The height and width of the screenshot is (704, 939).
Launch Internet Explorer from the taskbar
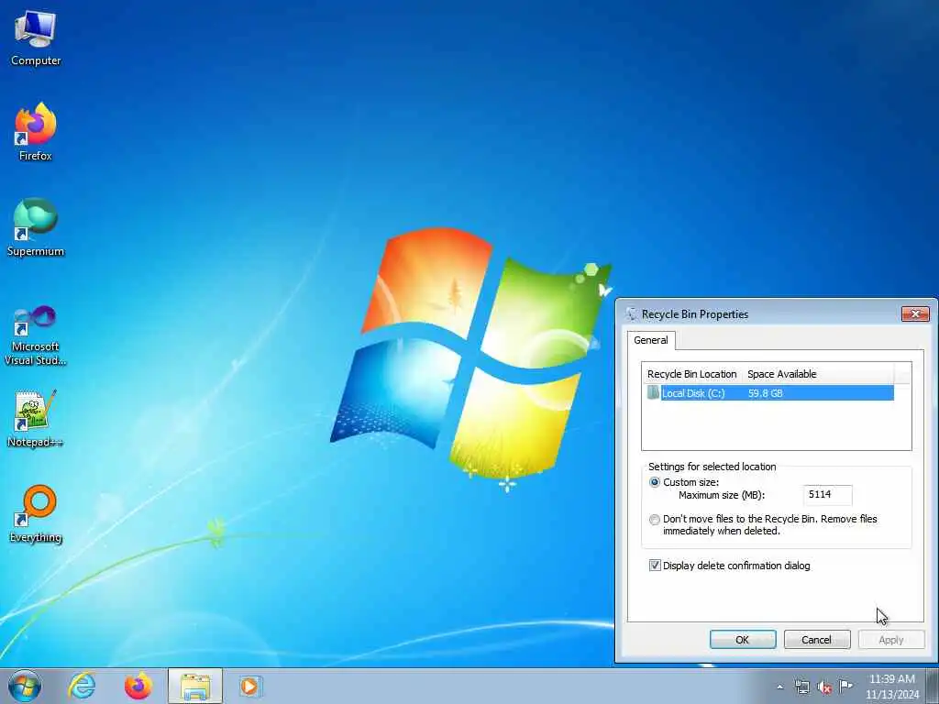coord(82,686)
